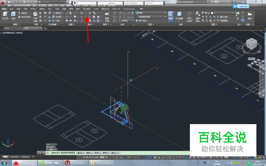266x166 pixels.
Task: Switch to the 可视化 ribbon tab
Action: tap(33, 9)
